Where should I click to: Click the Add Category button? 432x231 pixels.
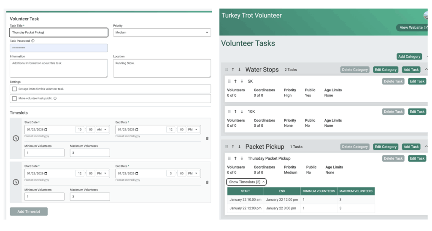click(x=409, y=57)
